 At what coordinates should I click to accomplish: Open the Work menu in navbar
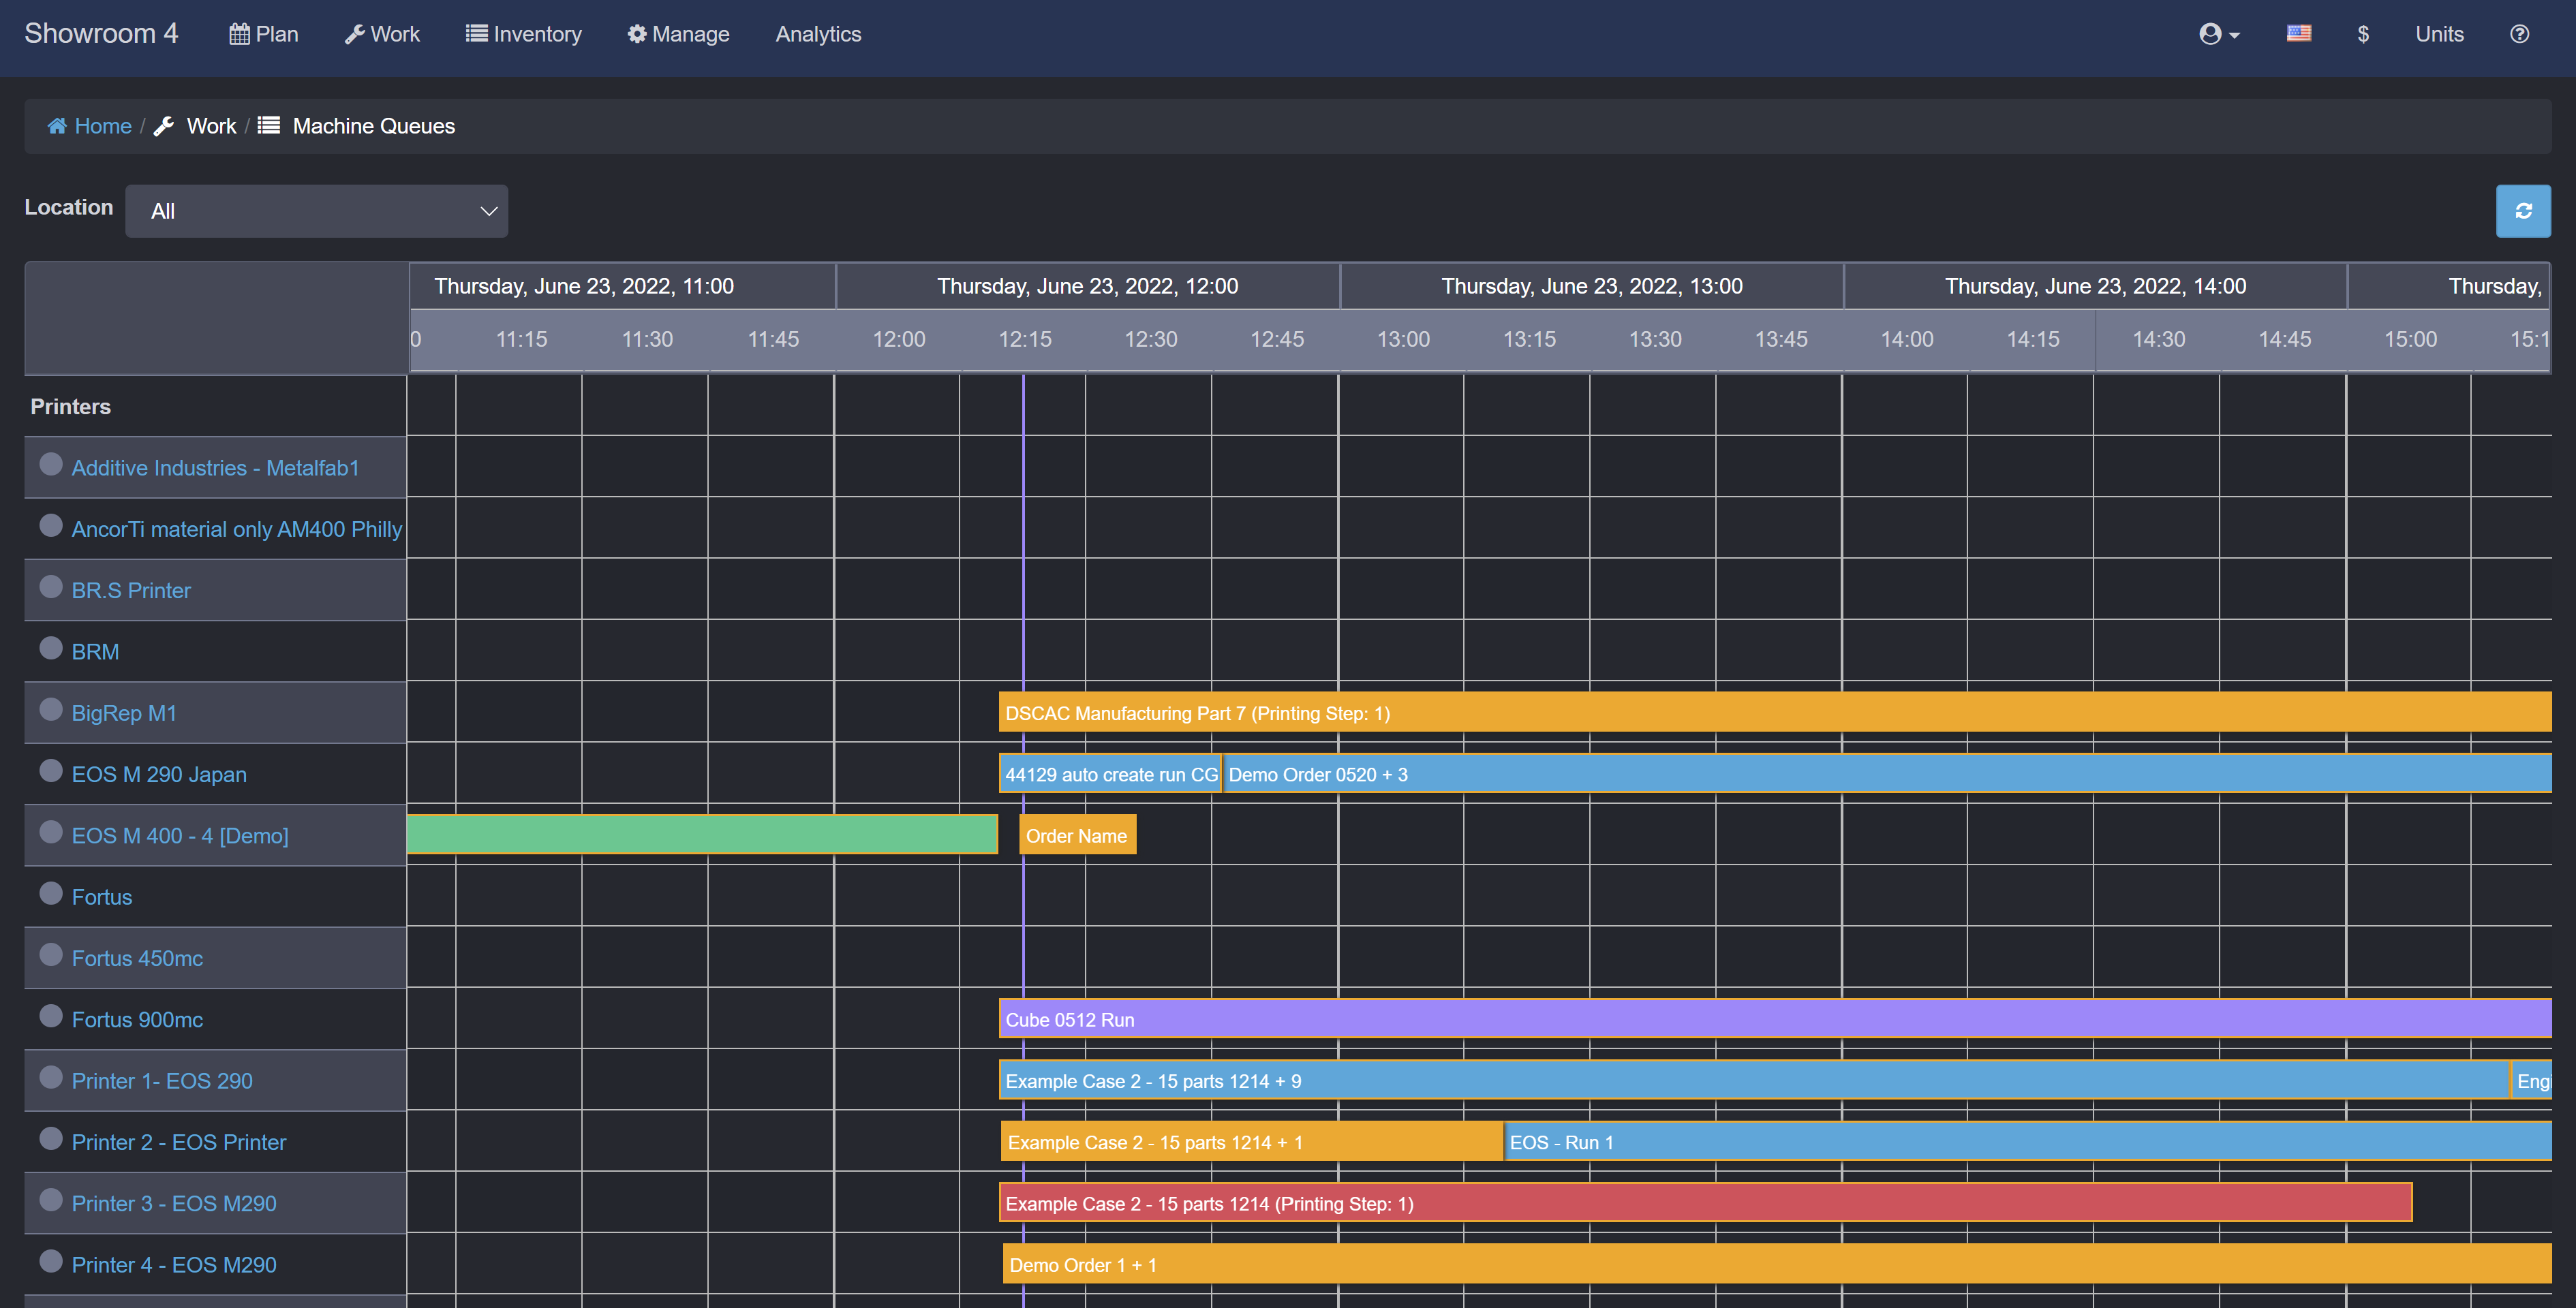pos(382,34)
